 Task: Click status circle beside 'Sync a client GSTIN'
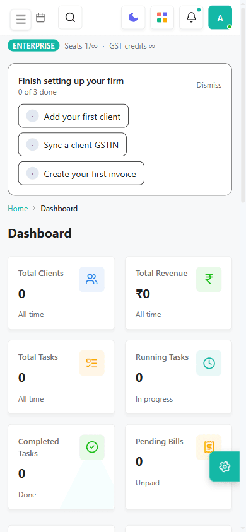pyautogui.click(x=33, y=144)
